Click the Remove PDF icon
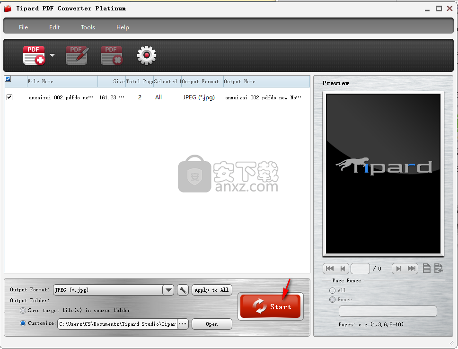This screenshot has width=458, height=349. point(111,55)
